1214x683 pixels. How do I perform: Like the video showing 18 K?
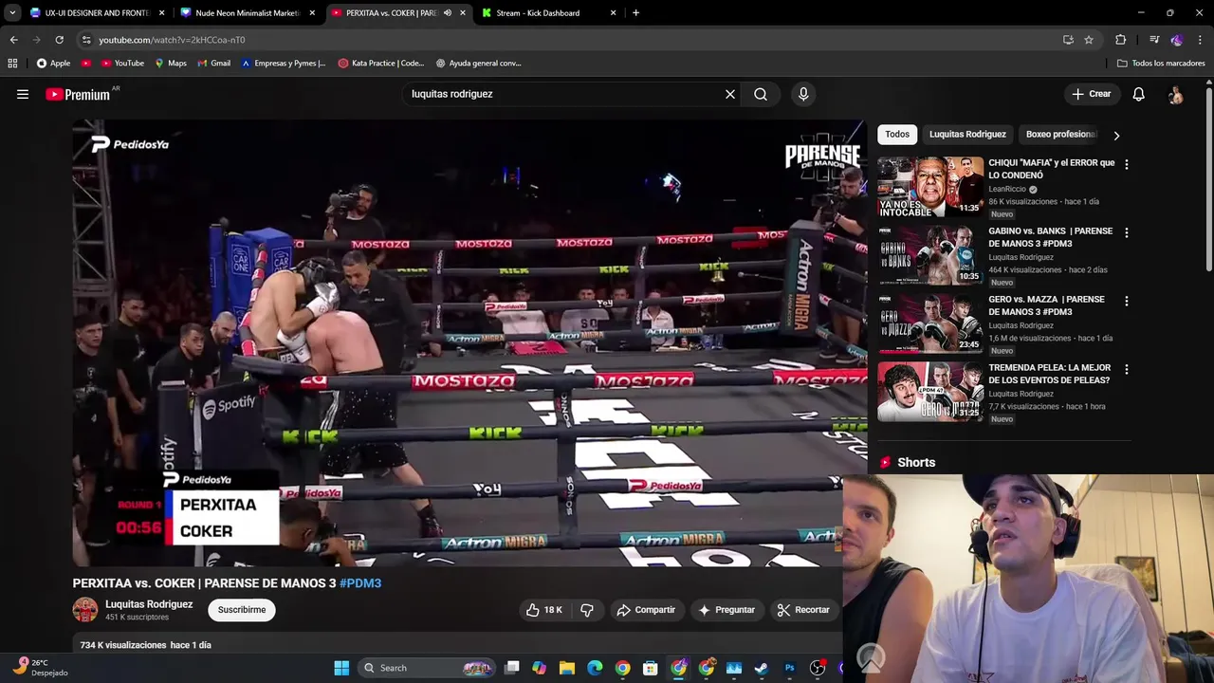click(x=544, y=610)
